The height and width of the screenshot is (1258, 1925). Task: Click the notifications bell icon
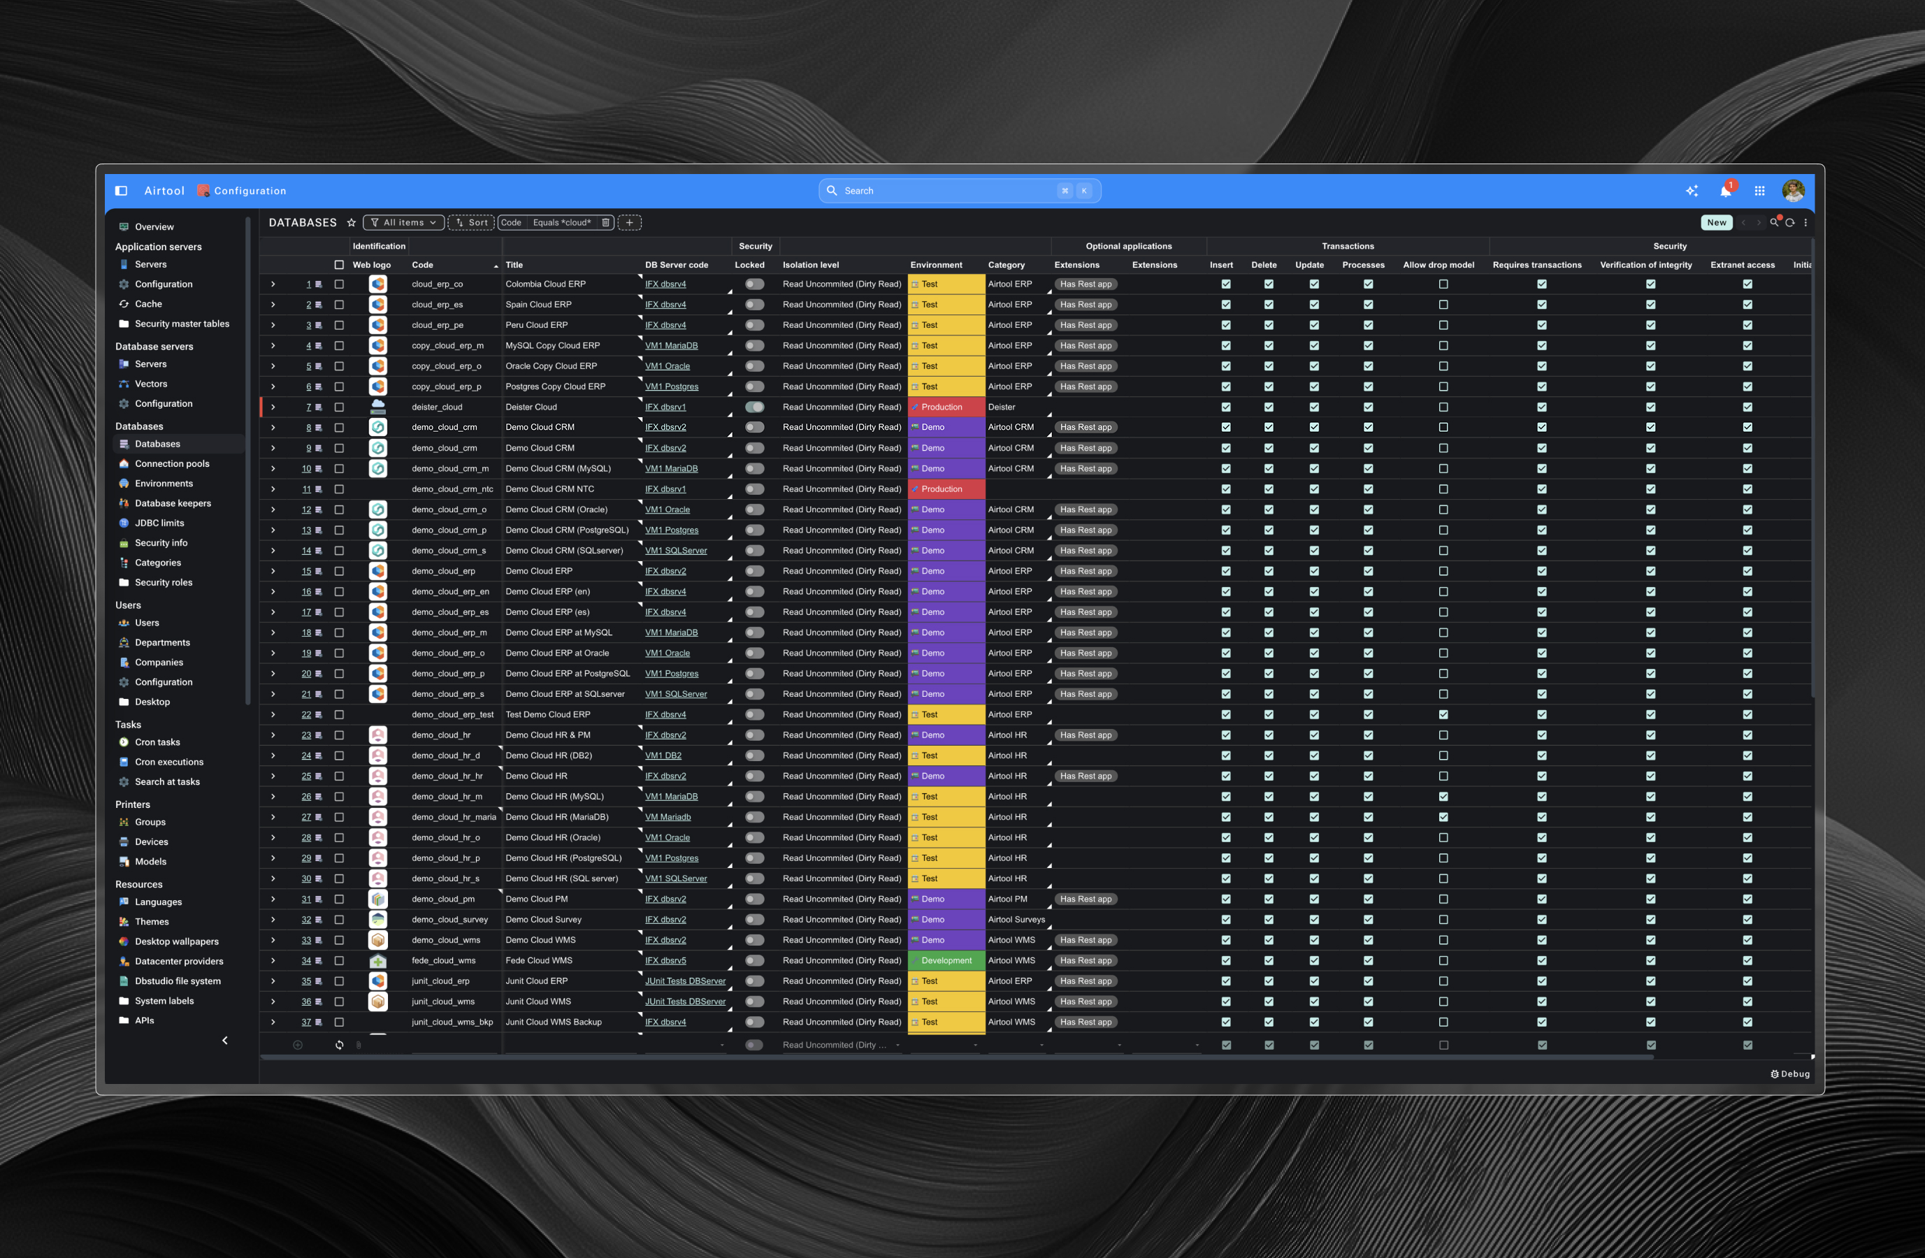(1725, 191)
